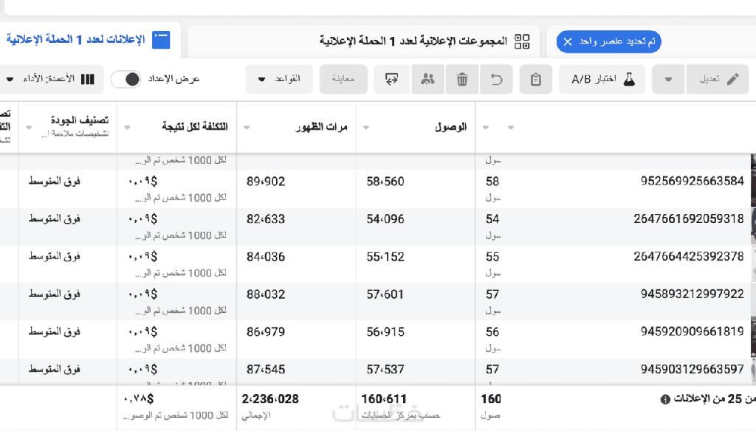This screenshot has width=756, height=431.
Task: Toggle the View Setup (عرض الإعداد) switch
Action: click(x=126, y=79)
